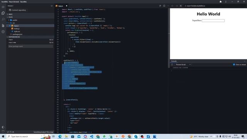Image resolution: width=247 pixels, height=139 pixels.
Task: Select the Console tab
Action: pos(174,61)
